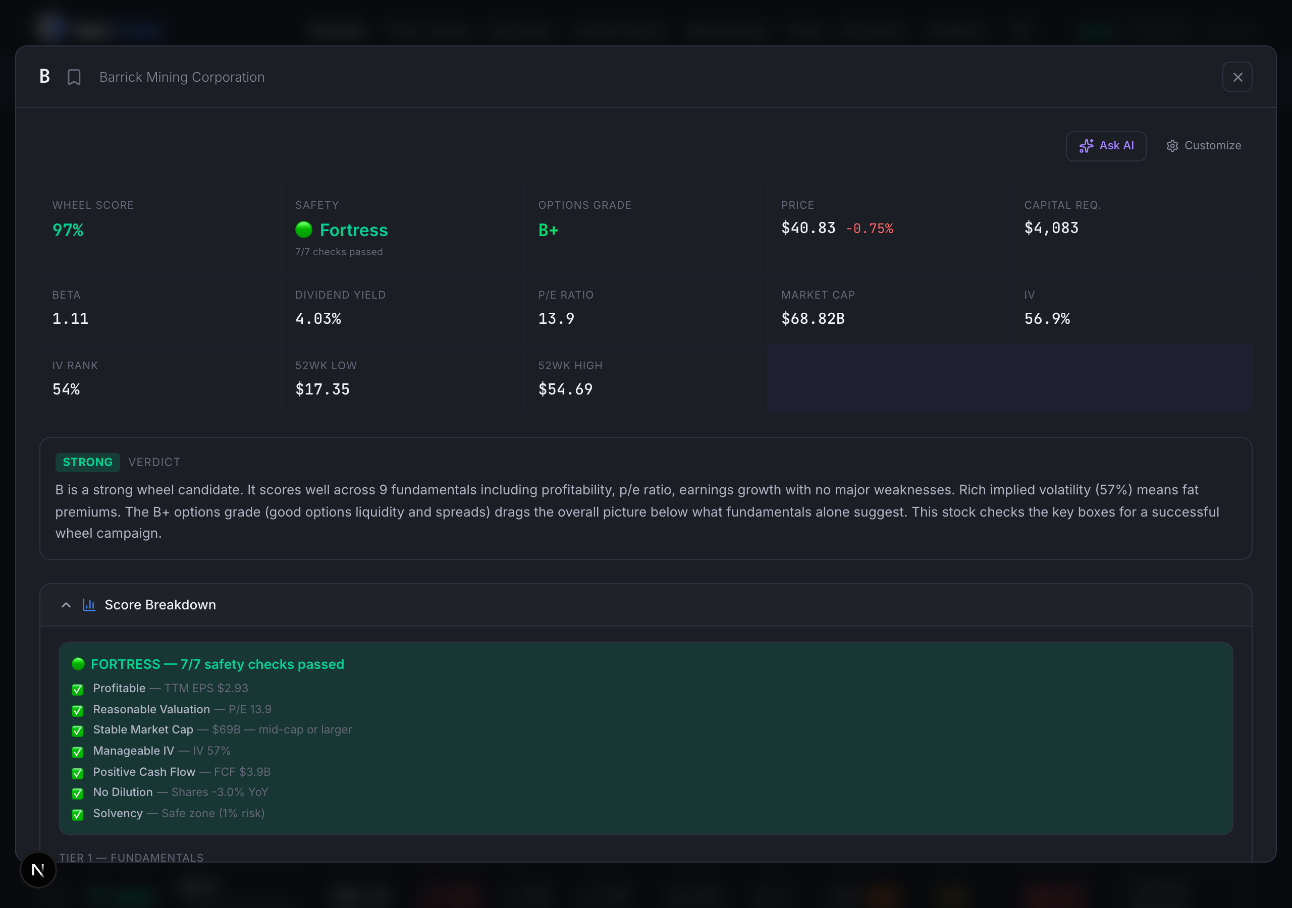Screen dimensions: 1292x908
Task: Toggle the Solvency safety check
Action: [x=77, y=815]
